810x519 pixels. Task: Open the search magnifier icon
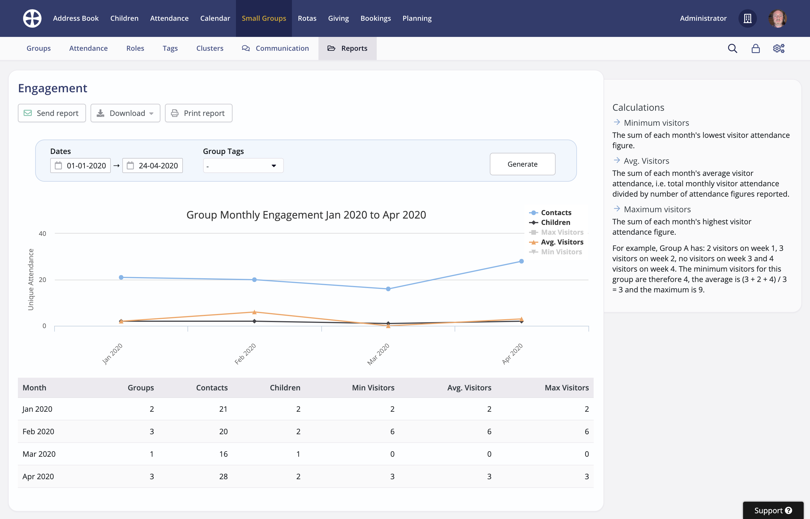pyautogui.click(x=732, y=48)
